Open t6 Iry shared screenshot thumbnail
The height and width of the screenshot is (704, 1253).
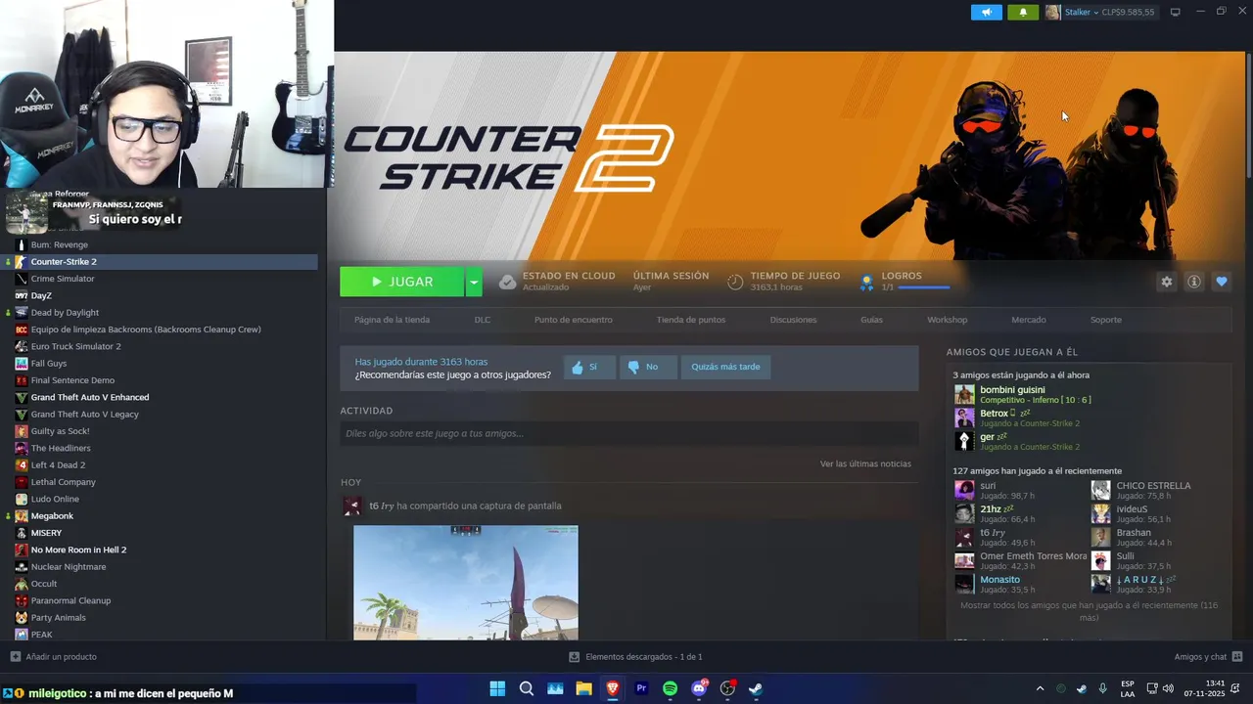[x=466, y=583]
